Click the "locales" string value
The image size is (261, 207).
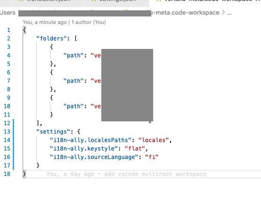click(154, 140)
